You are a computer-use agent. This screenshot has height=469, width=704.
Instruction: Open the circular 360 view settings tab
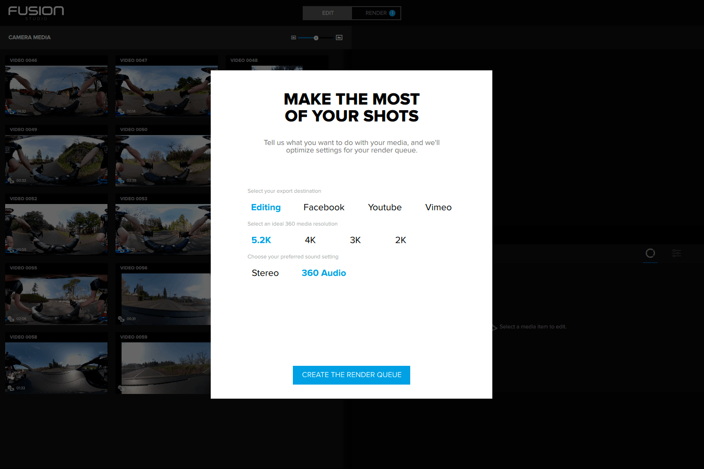650,253
